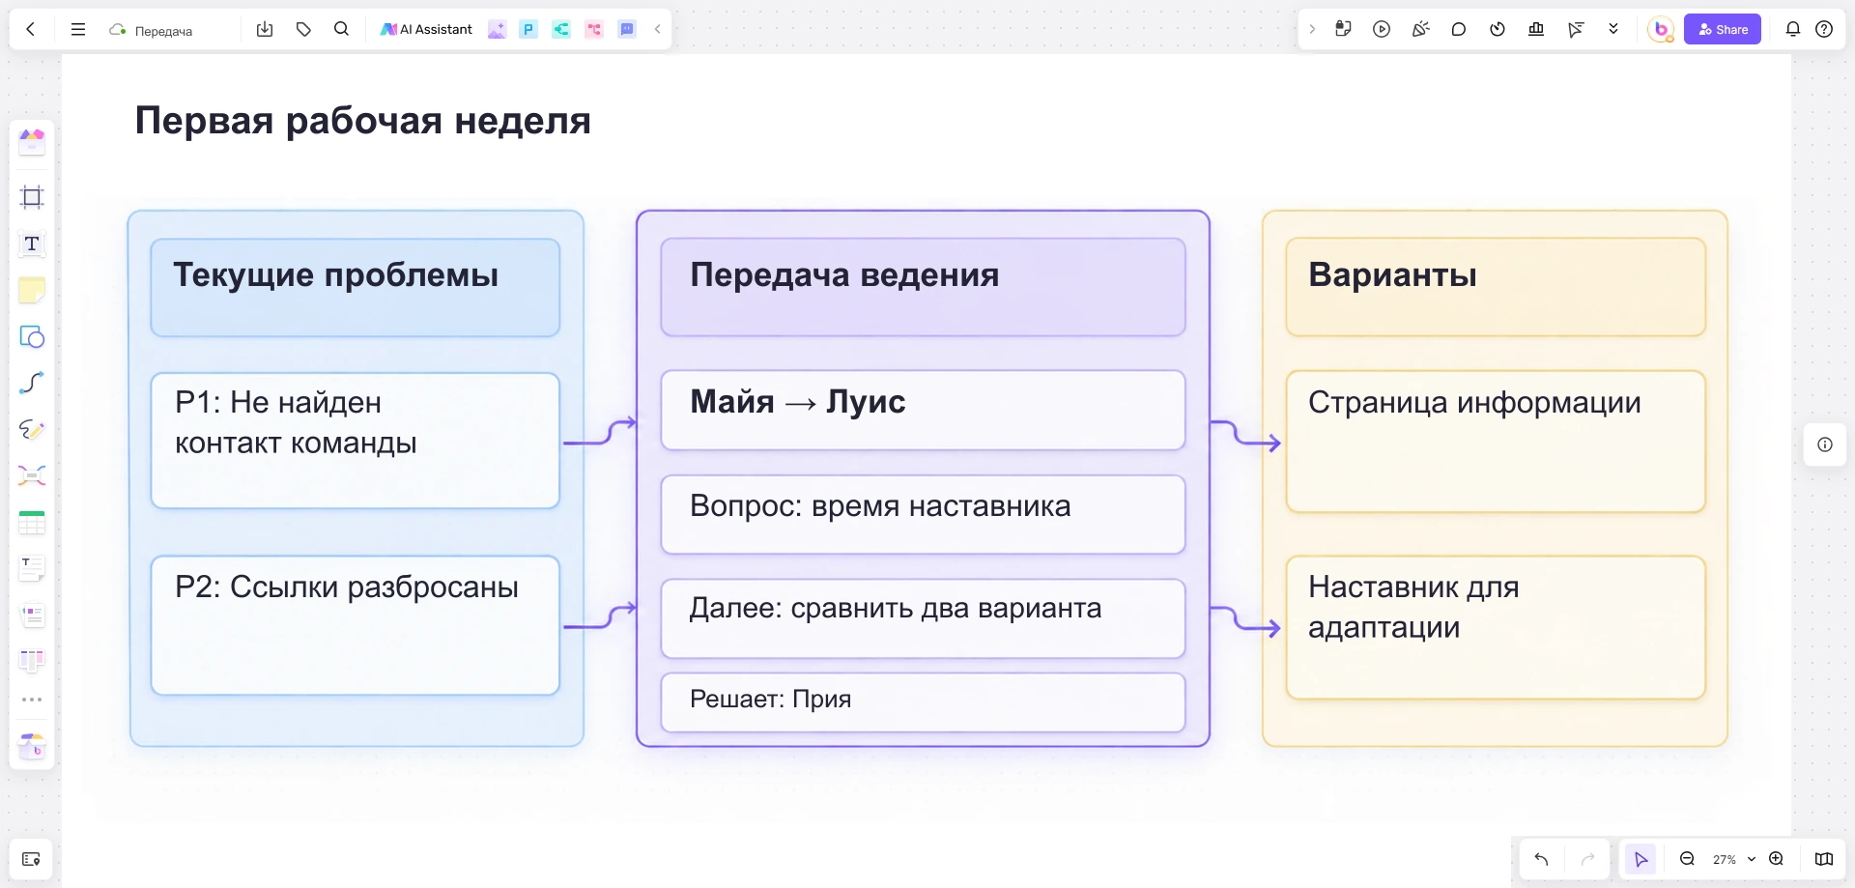
Task: Open the AI Assistant
Action: 426,29
